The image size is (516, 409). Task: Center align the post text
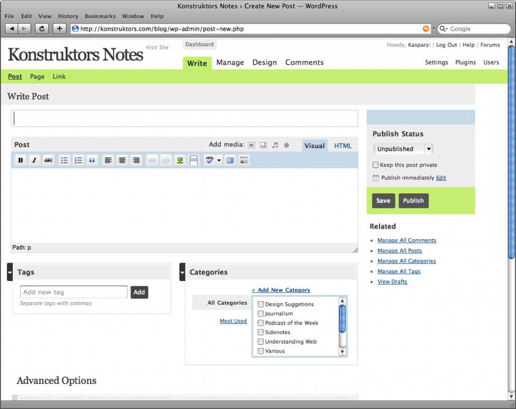click(x=122, y=160)
